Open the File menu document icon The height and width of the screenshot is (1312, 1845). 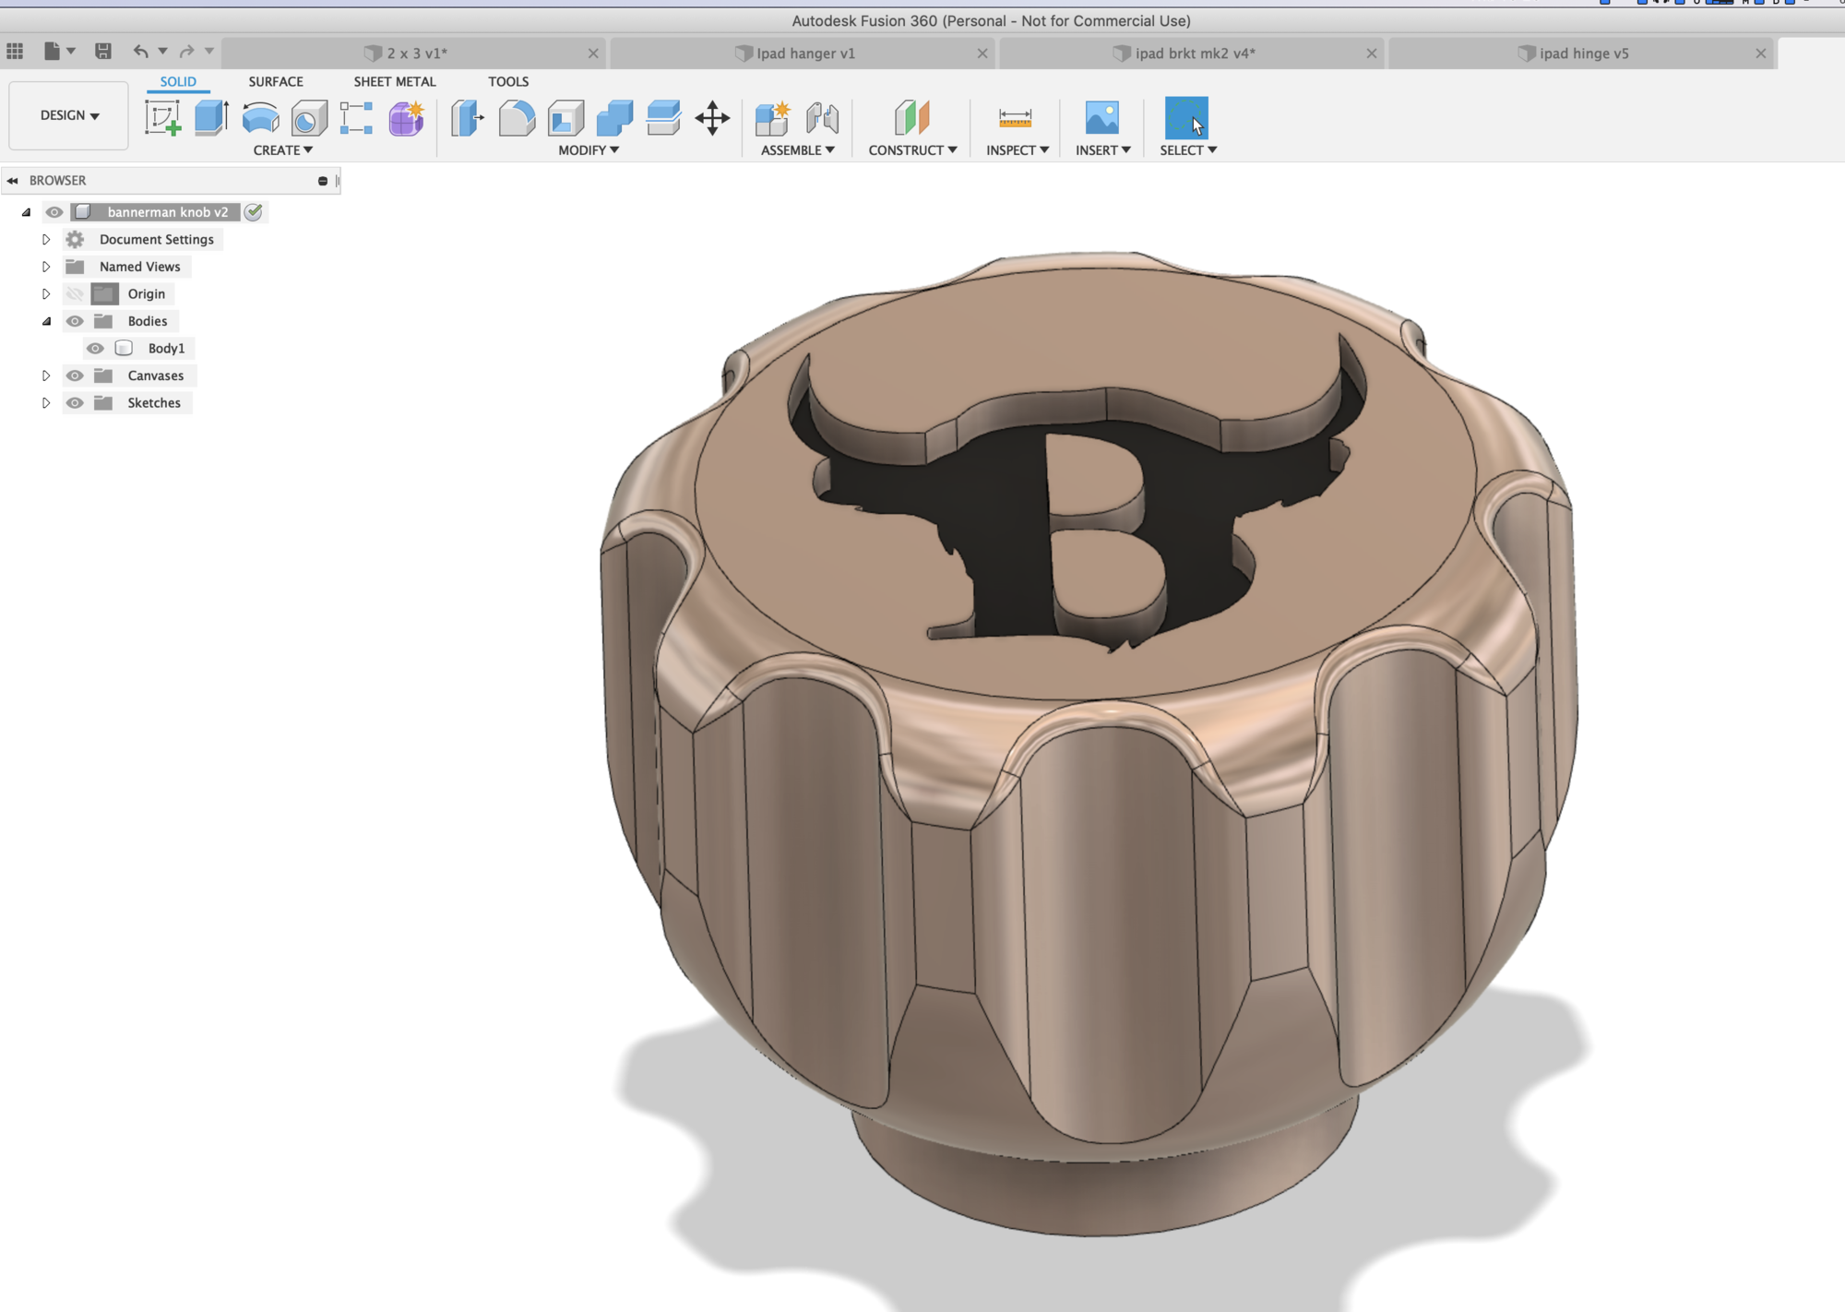coord(53,52)
